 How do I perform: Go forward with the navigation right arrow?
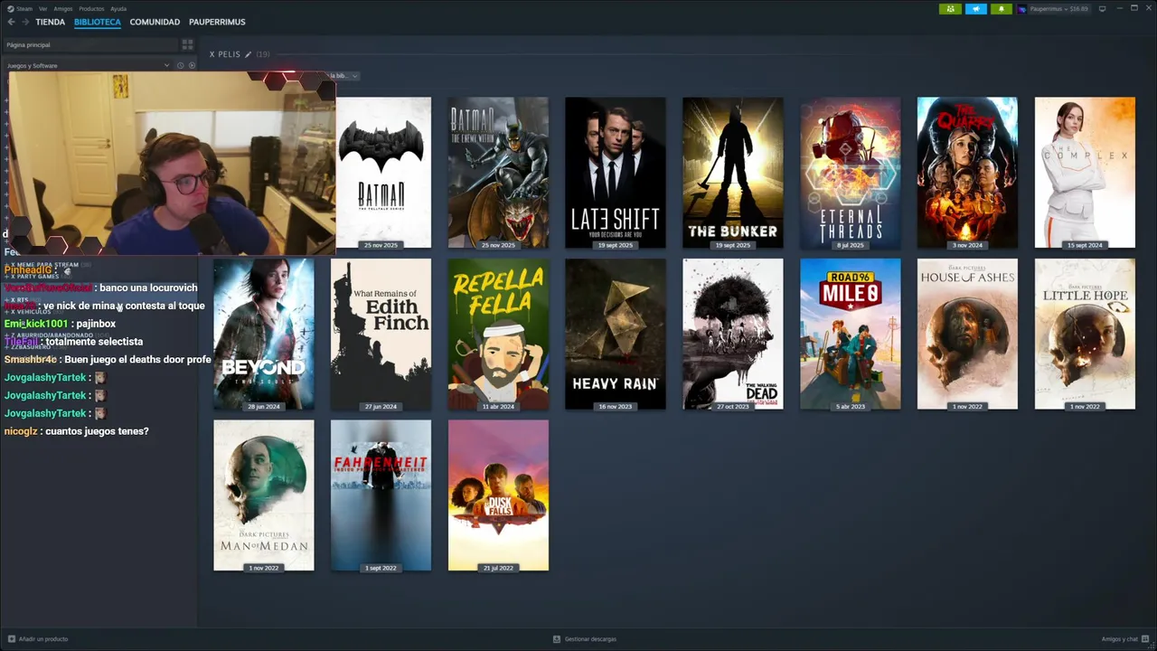25,22
